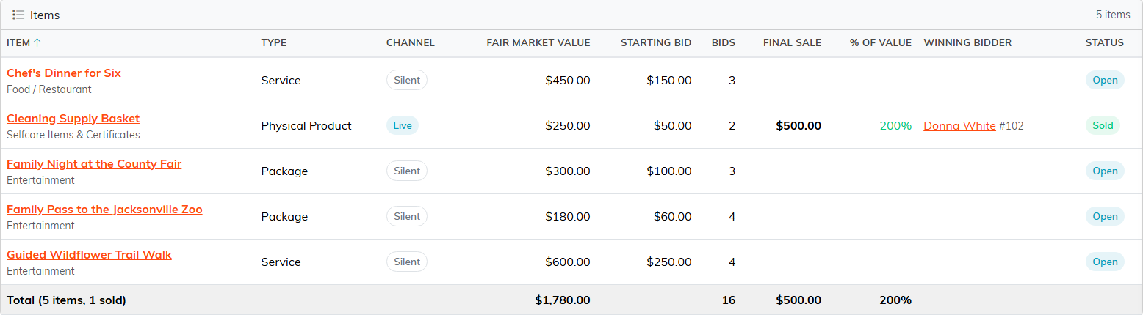The image size is (1143, 315).
Task: Click Open status in Wildflower Trail row
Action: click(x=1105, y=262)
